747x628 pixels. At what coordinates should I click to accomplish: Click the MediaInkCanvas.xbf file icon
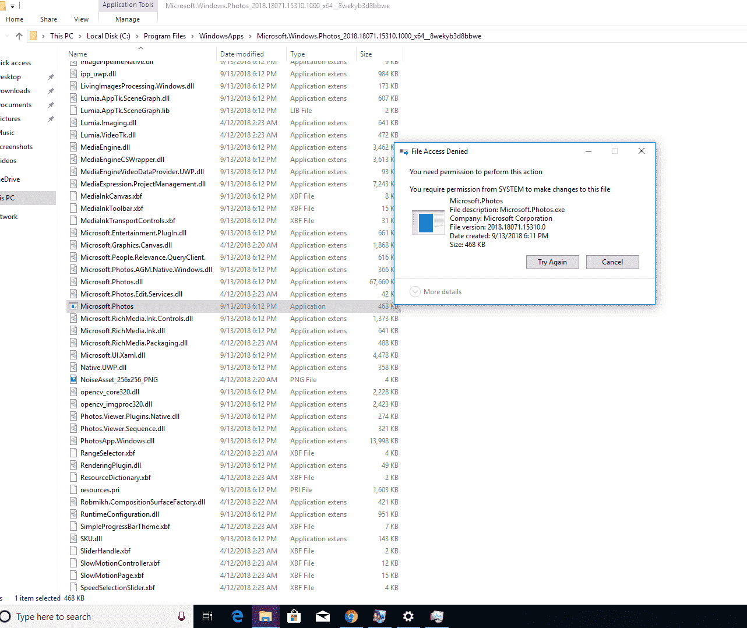click(x=73, y=196)
